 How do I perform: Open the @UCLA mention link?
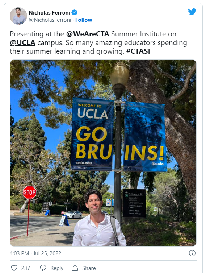(22, 42)
